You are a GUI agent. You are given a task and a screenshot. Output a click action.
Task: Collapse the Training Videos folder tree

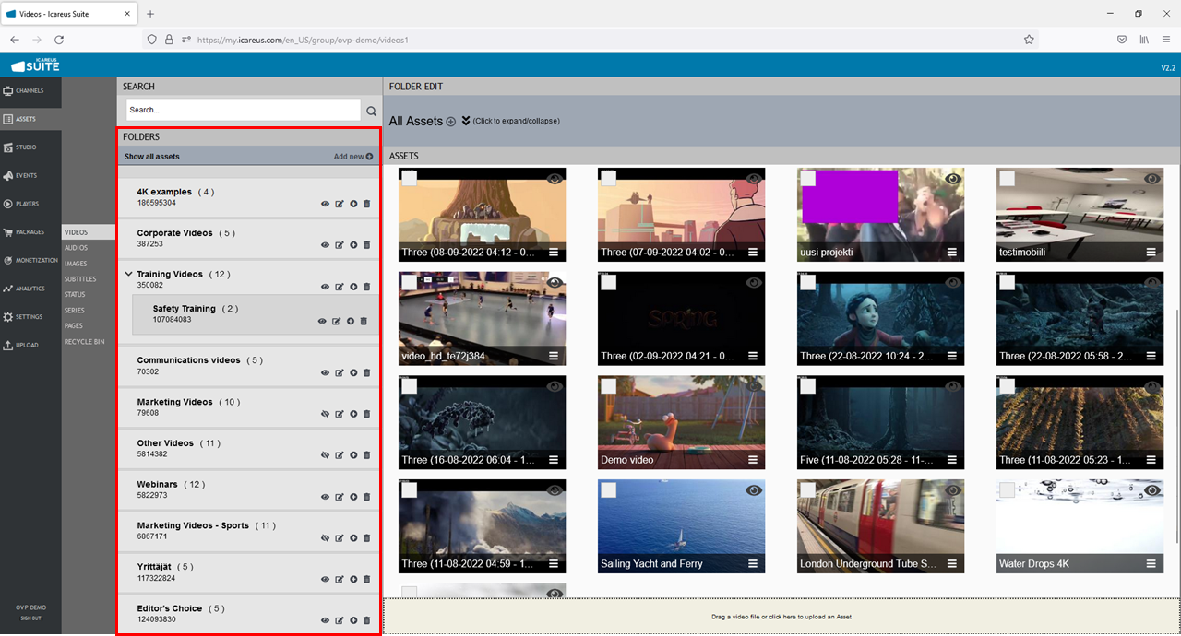129,275
